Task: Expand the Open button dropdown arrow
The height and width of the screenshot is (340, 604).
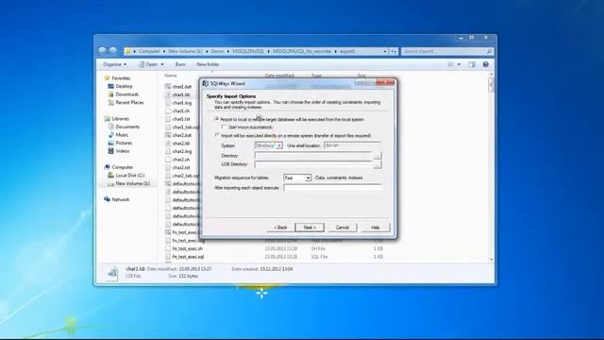Action: pyautogui.click(x=162, y=64)
